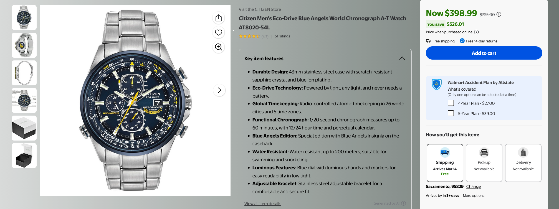This screenshot has height=209, width=559.
Task: Add the watch to cart
Action: click(x=484, y=53)
